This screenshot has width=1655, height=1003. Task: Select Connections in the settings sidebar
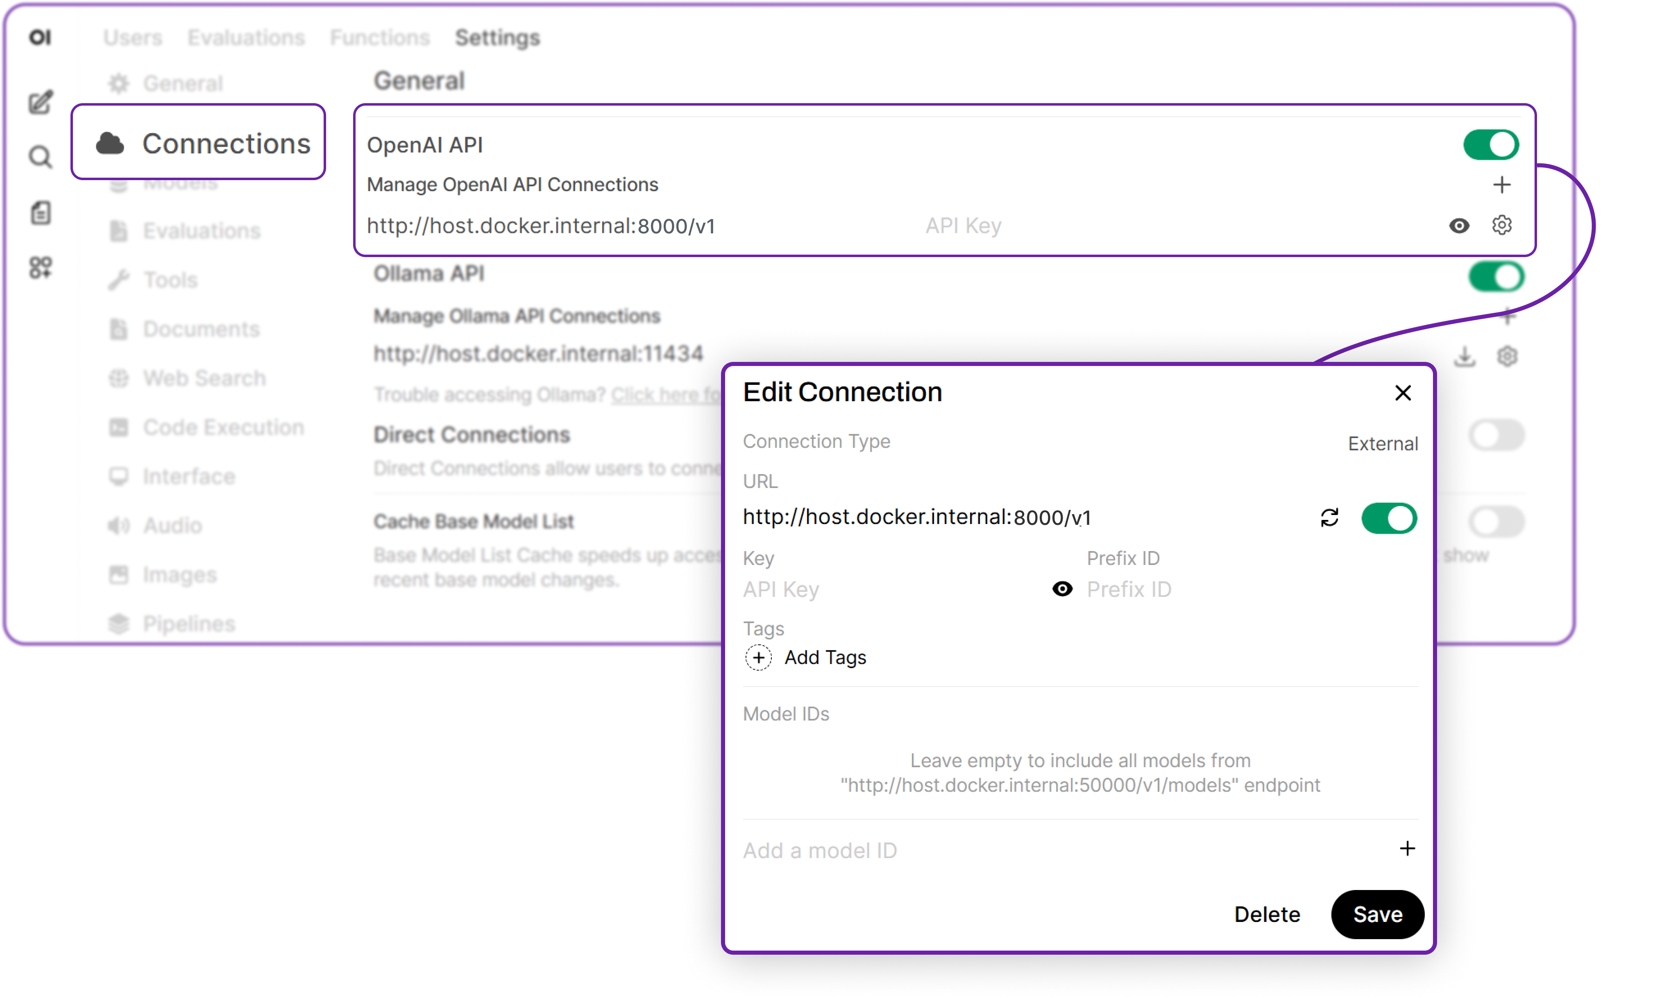[199, 142]
